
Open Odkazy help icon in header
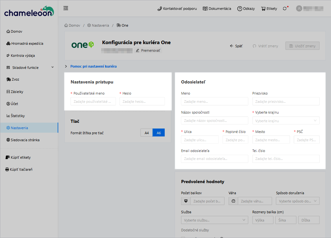click(x=246, y=9)
